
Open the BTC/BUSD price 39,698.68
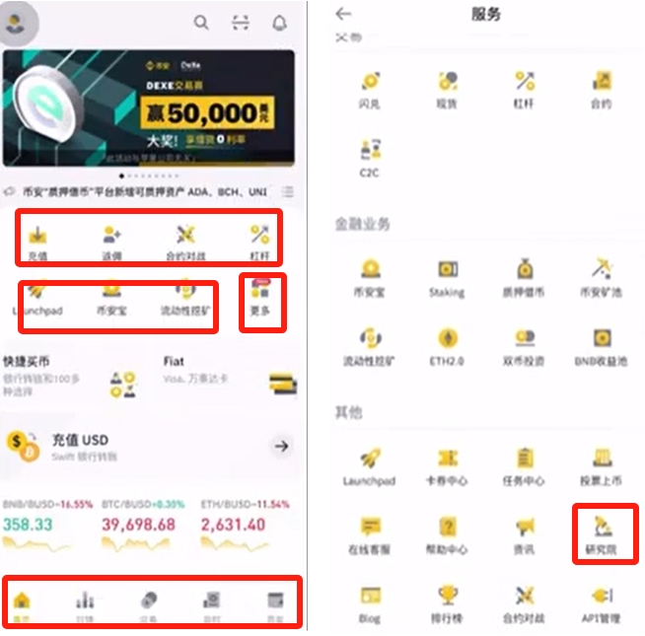pyautogui.click(x=139, y=525)
